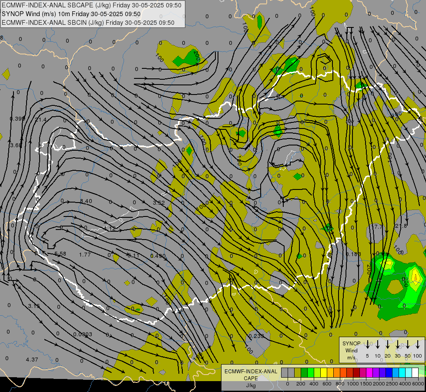Click the 0.0303 value on the map
426x392 pixels.
click(x=83, y=335)
